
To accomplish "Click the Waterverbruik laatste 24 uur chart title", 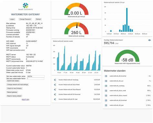I will click(114, 2).
